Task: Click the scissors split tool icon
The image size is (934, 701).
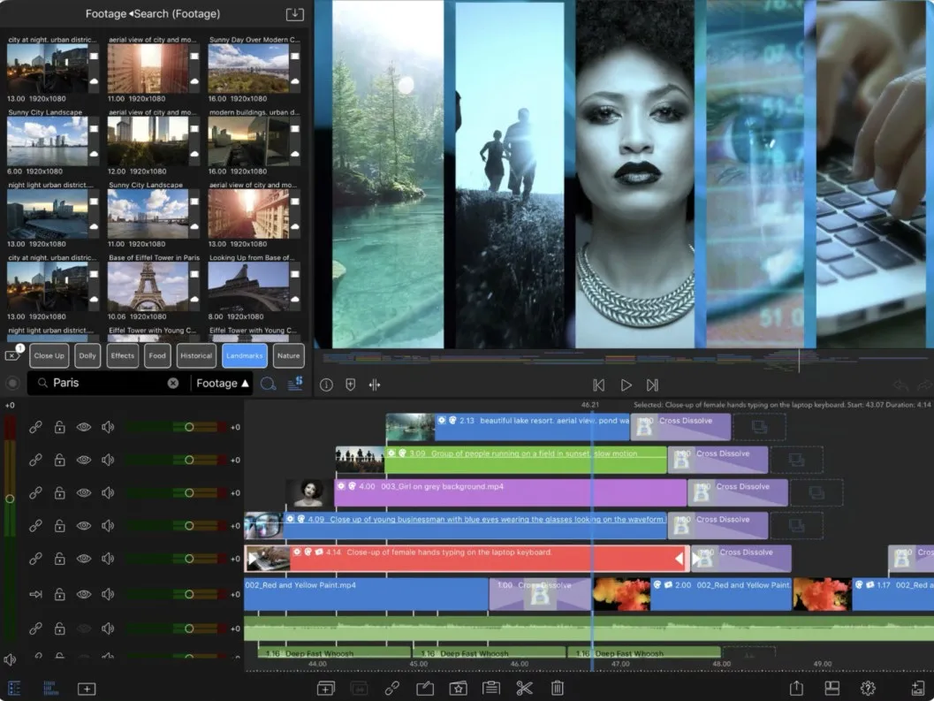Action: [x=524, y=688]
